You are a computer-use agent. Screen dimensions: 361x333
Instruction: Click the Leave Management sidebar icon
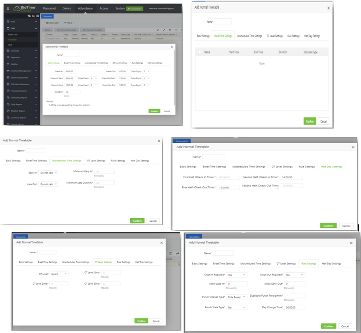click(8, 77)
